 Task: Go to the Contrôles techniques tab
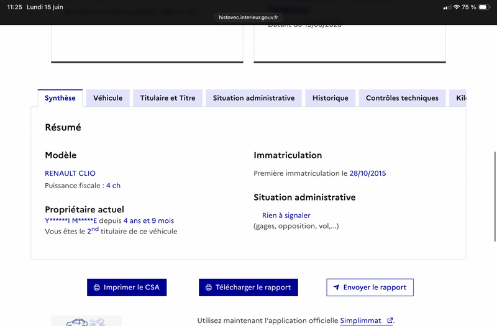(x=402, y=98)
